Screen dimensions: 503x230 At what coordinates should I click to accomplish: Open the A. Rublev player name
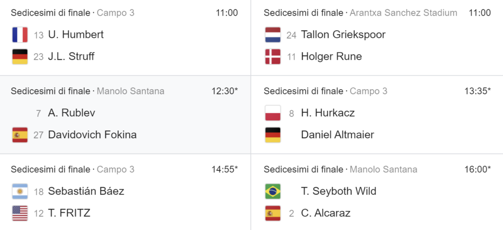72,113
